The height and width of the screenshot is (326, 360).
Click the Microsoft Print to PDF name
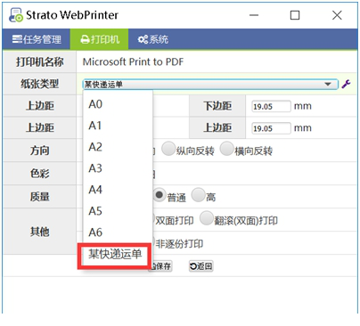click(133, 61)
